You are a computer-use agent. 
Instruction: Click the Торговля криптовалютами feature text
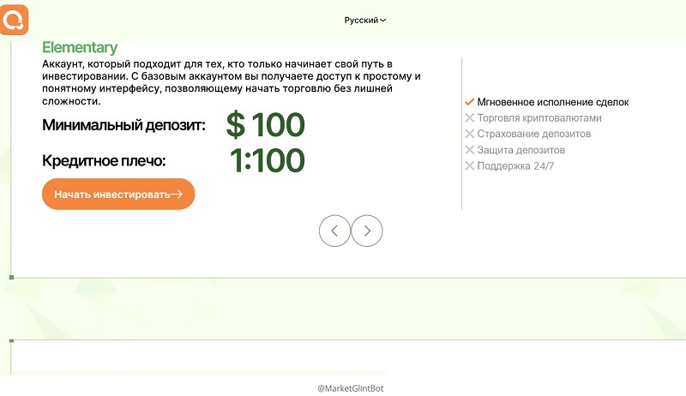click(x=539, y=118)
